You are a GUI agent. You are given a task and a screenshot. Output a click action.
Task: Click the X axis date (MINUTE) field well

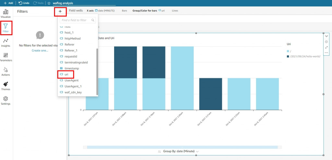click(101, 11)
